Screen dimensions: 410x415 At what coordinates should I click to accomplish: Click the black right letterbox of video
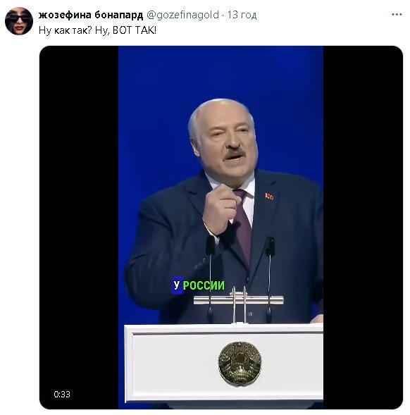point(363,228)
